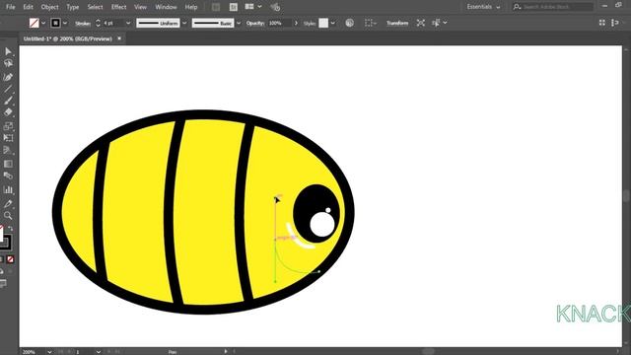
Task: Select the Column Graph tool
Action: (8, 189)
